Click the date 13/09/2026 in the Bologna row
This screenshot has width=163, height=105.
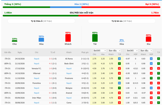tap(20, 88)
